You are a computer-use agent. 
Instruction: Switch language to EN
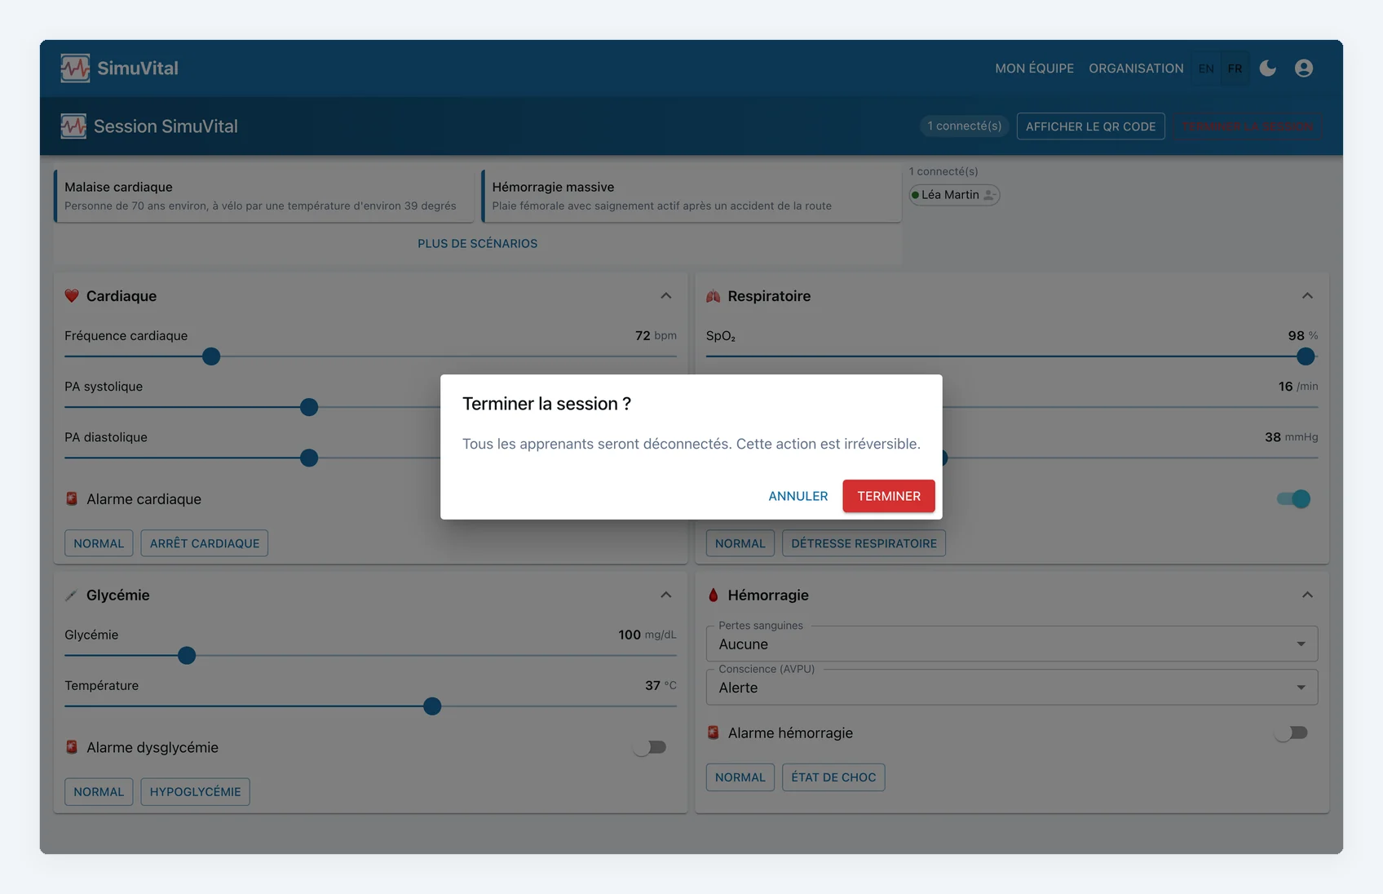click(x=1206, y=69)
